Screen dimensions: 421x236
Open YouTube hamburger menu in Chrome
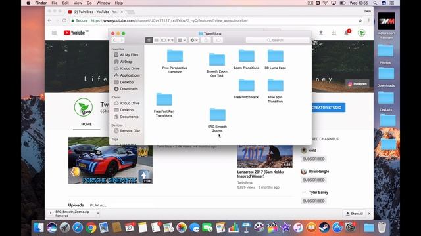54,33
